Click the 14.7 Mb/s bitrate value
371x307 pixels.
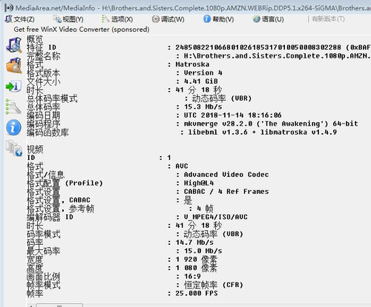(x=194, y=243)
